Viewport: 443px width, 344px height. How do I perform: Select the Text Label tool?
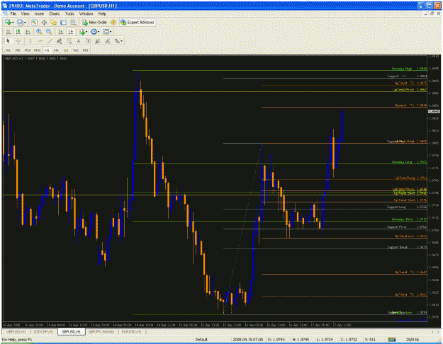pos(88,41)
